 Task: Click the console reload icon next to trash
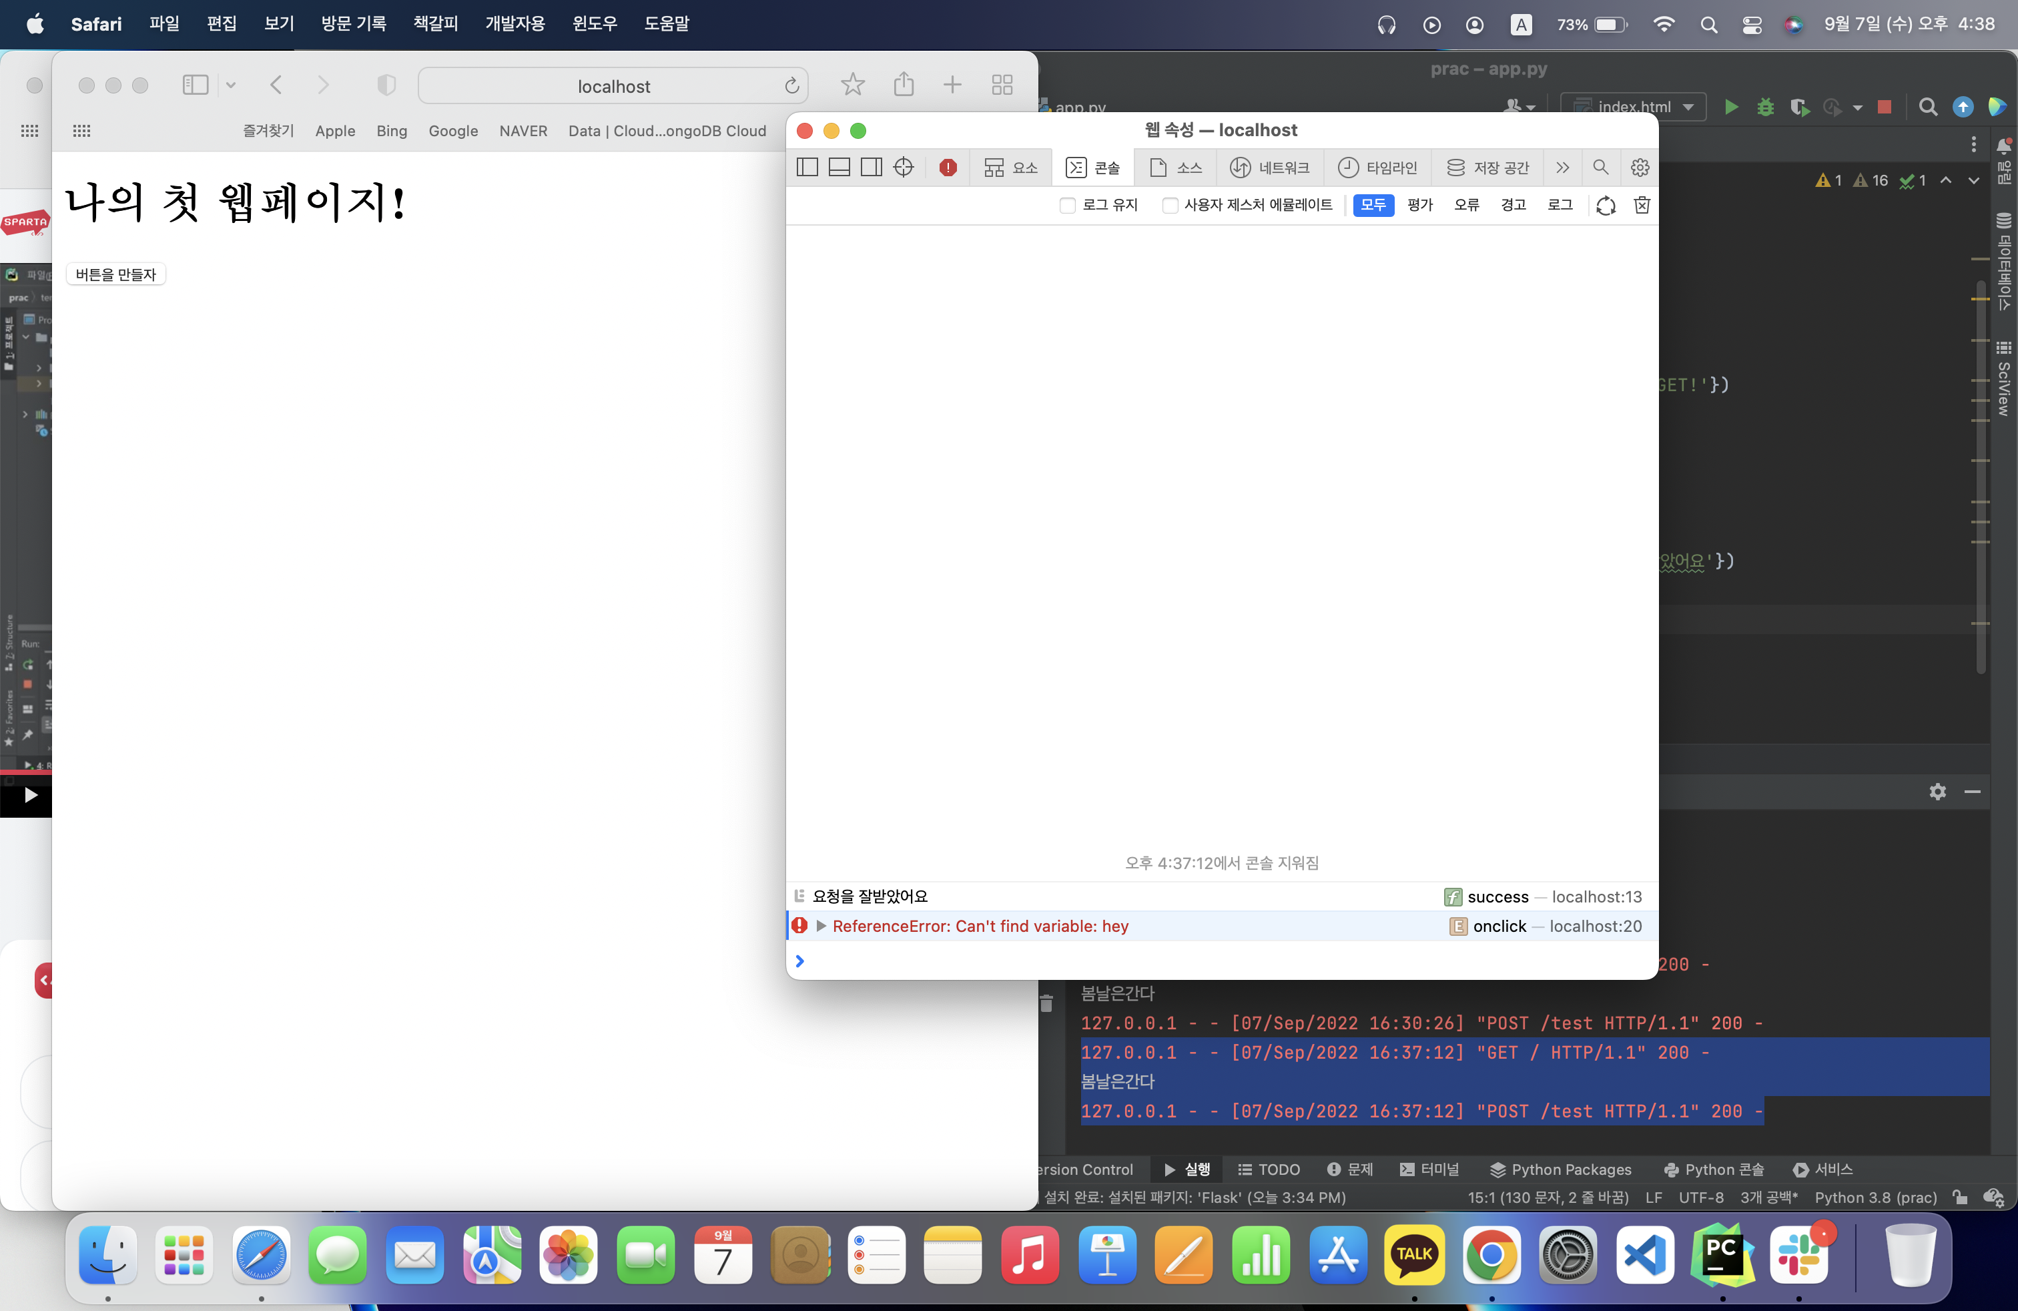[1606, 205]
